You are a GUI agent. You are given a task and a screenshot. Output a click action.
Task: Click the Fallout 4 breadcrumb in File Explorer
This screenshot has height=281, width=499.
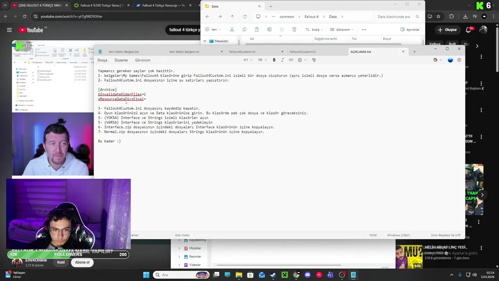click(311, 17)
